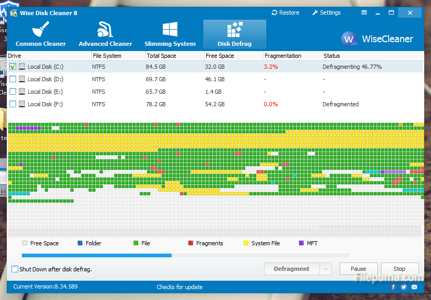Sort by the Free Space column header
Screen dimensions: 431x300
tap(219, 56)
